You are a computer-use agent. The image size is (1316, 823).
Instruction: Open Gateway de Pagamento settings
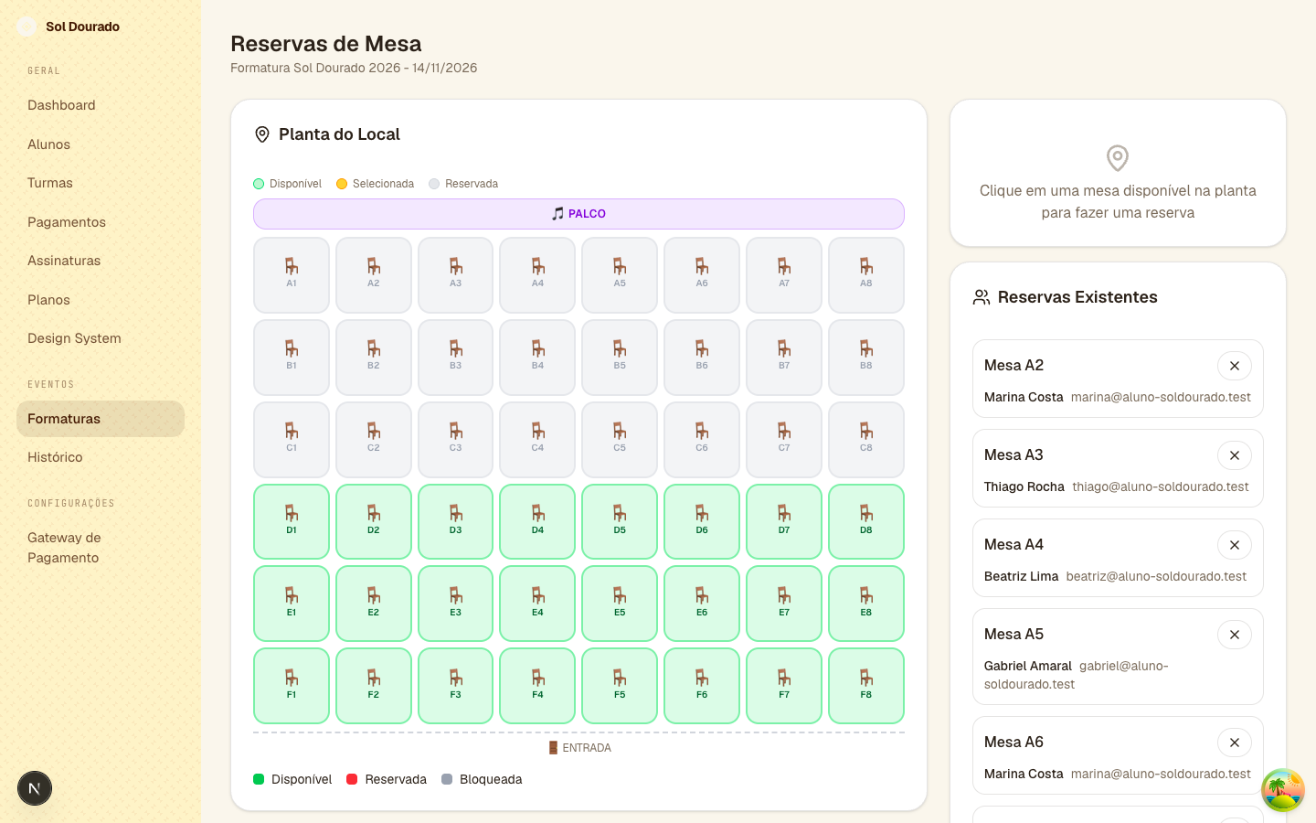pyautogui.click(x=101, y=548)
